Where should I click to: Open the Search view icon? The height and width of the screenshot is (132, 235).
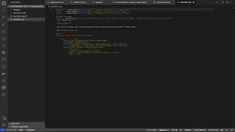(x=4, y=10)
